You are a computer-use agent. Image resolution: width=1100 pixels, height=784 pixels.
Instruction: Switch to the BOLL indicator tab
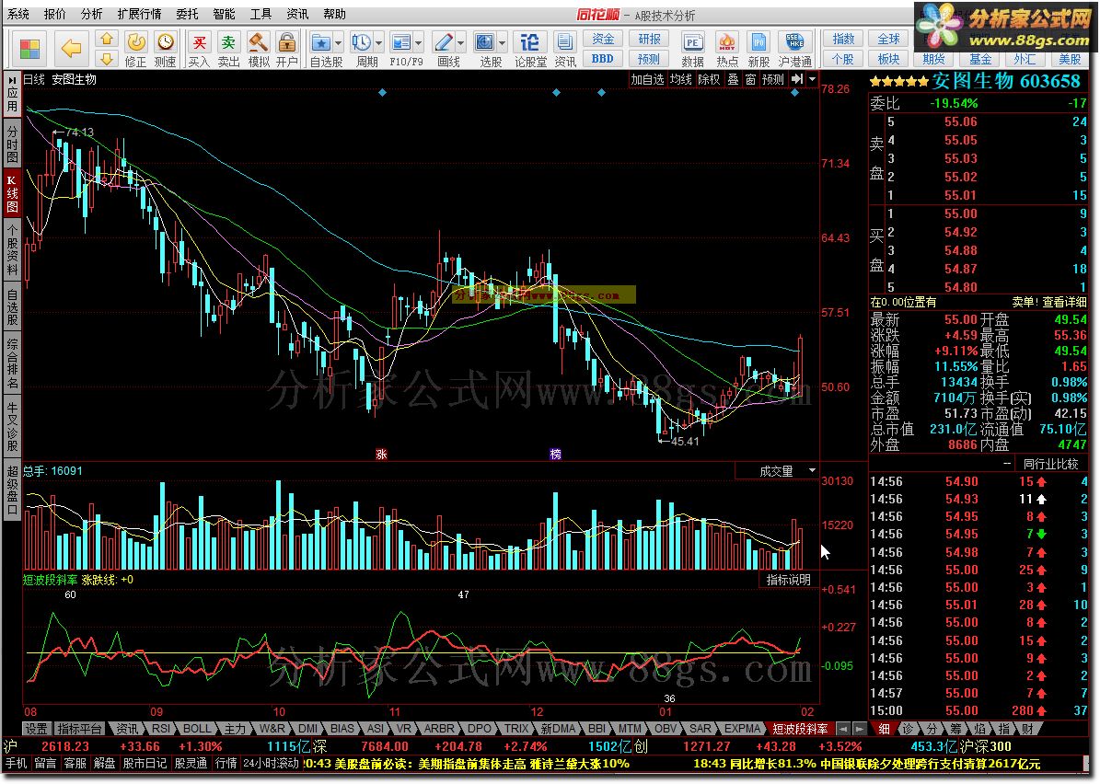(x=197, y=729)
